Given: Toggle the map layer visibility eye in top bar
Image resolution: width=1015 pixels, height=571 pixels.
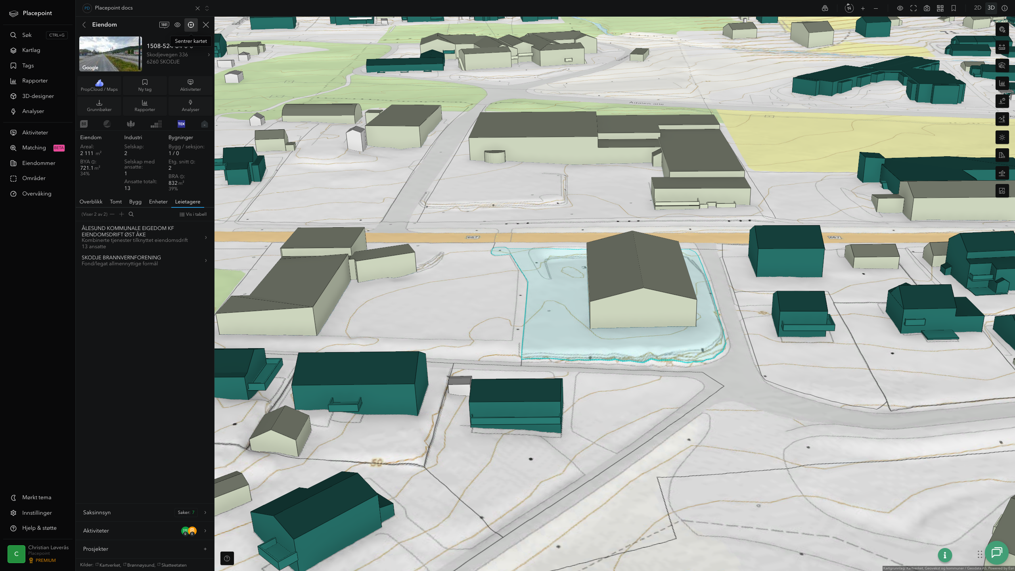Looking at the screenshot, I should tap(900, 8).
